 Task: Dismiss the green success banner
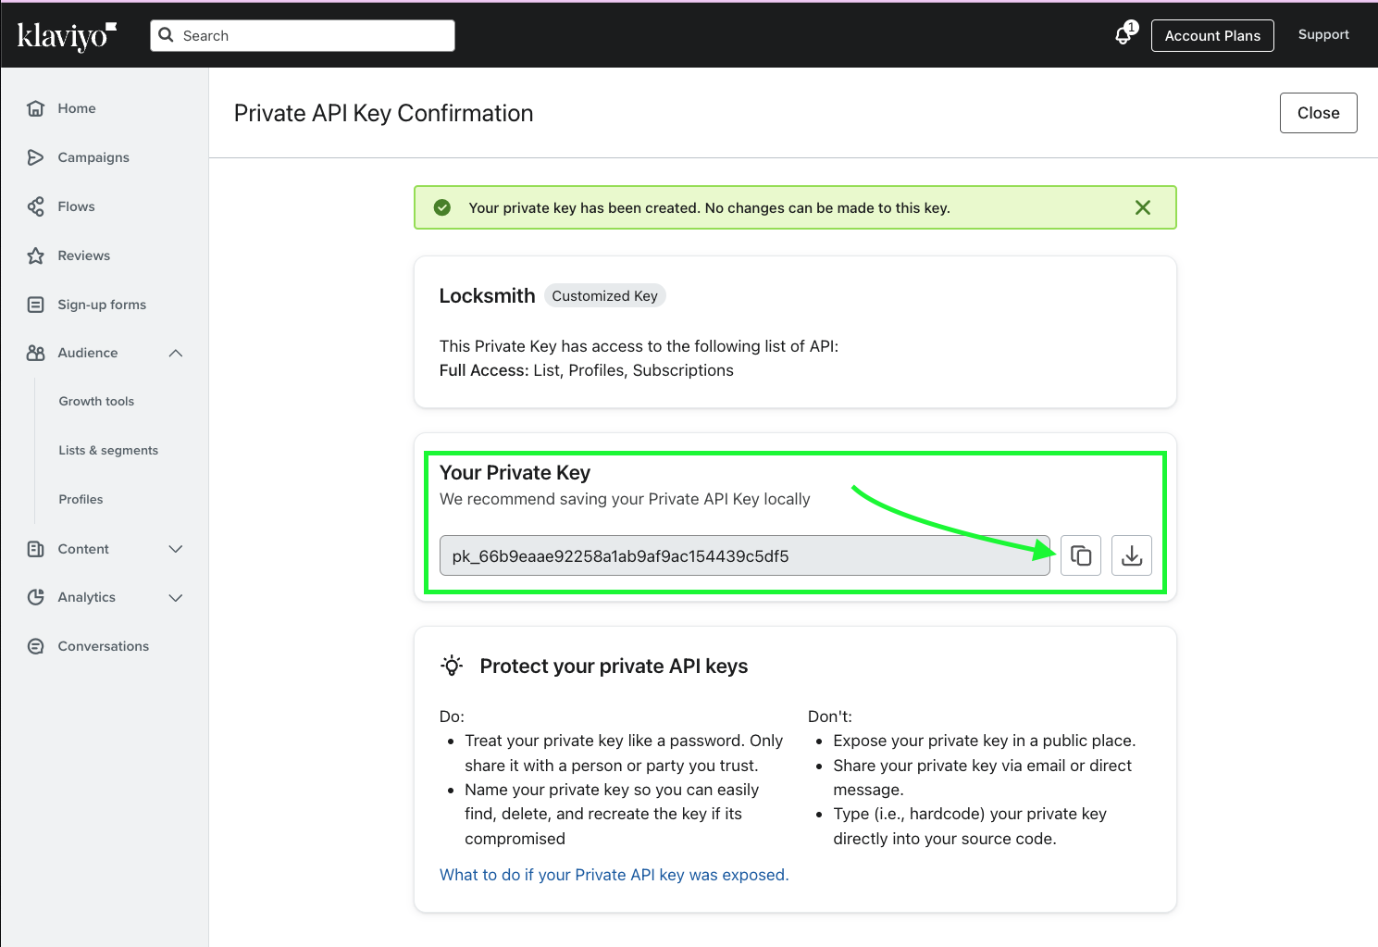click(x=1143, y=207)
